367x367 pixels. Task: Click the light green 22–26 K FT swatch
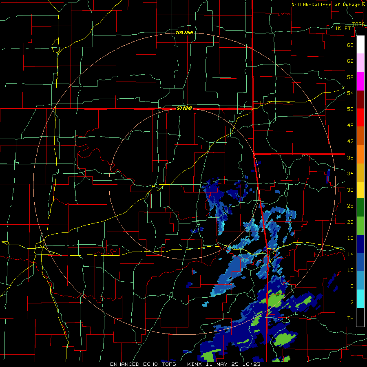(x=360, y=226)
